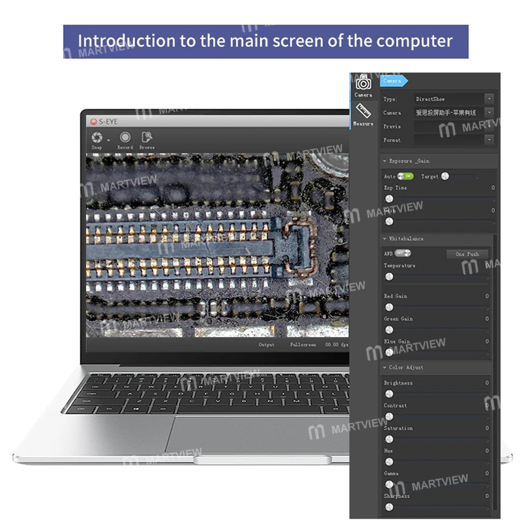The height and width of the screenshot is (532, 532).
Task: Select the blue Camera tab label
Action: (393, 81)
